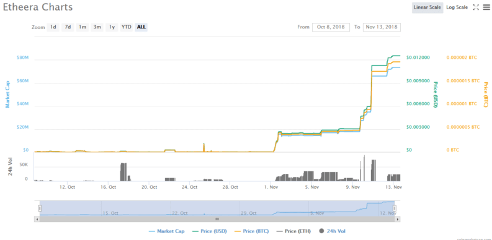Click the To date field Nov 13, 2018
This screenshot has width=492, height=240.
click(x=382, y=27)
